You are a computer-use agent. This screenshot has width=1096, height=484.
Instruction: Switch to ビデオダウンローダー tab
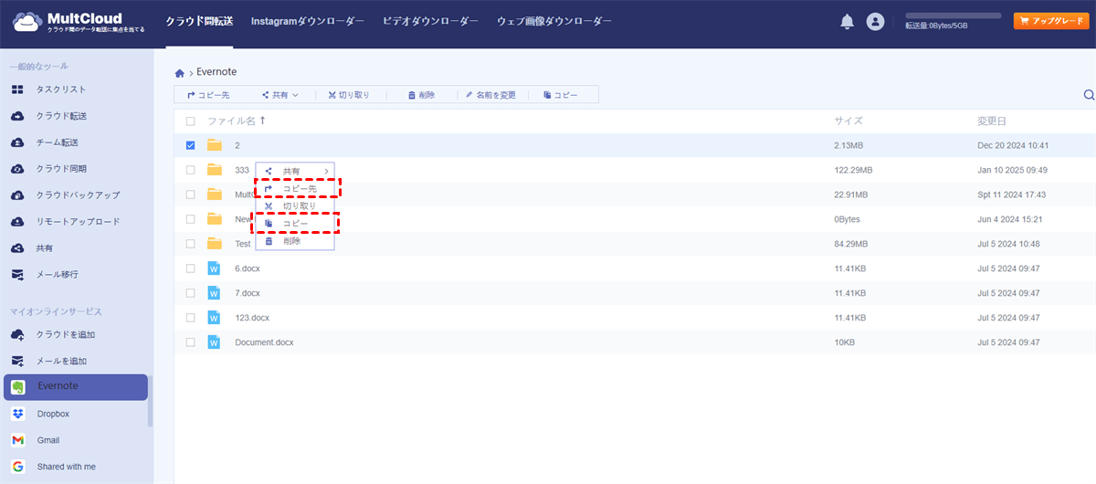(430, 21)
